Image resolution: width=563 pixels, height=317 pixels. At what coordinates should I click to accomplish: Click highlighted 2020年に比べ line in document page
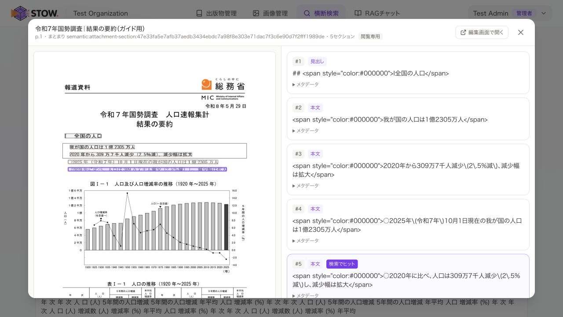pos(147,169)
